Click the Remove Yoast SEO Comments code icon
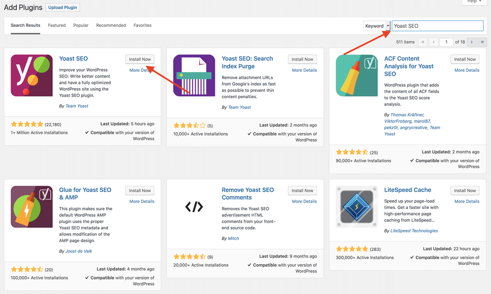491x294 pixels. click(194, 207)
